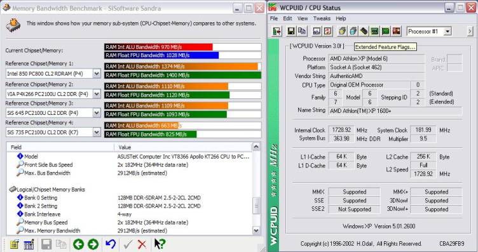Select the Max. Memory Bandwidth row
Viewport: 478px width, 252px height.
click(x=130, y=230)
